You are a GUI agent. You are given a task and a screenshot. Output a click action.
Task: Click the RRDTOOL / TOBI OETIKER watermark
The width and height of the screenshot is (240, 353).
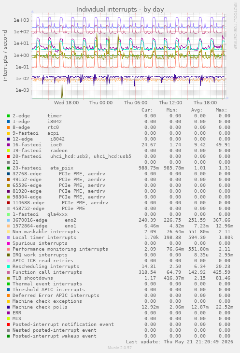235,26
